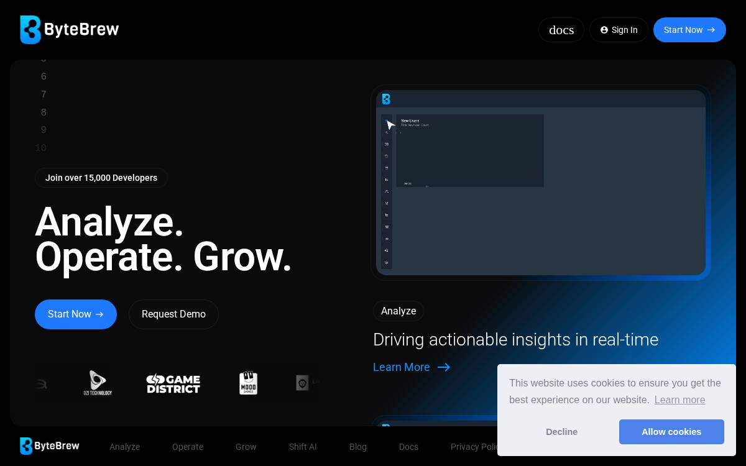Open Analyze in the footer navigation
The image size is (746, 466).
(124, 447)
